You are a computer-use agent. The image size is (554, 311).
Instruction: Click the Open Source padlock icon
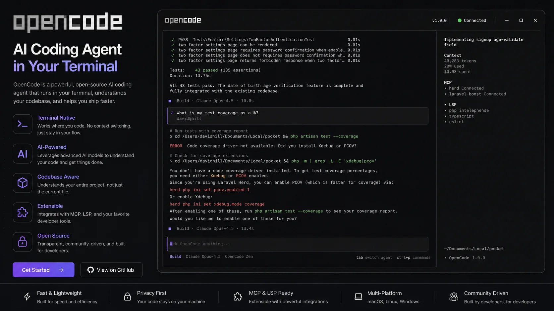(x=23, y=242)
